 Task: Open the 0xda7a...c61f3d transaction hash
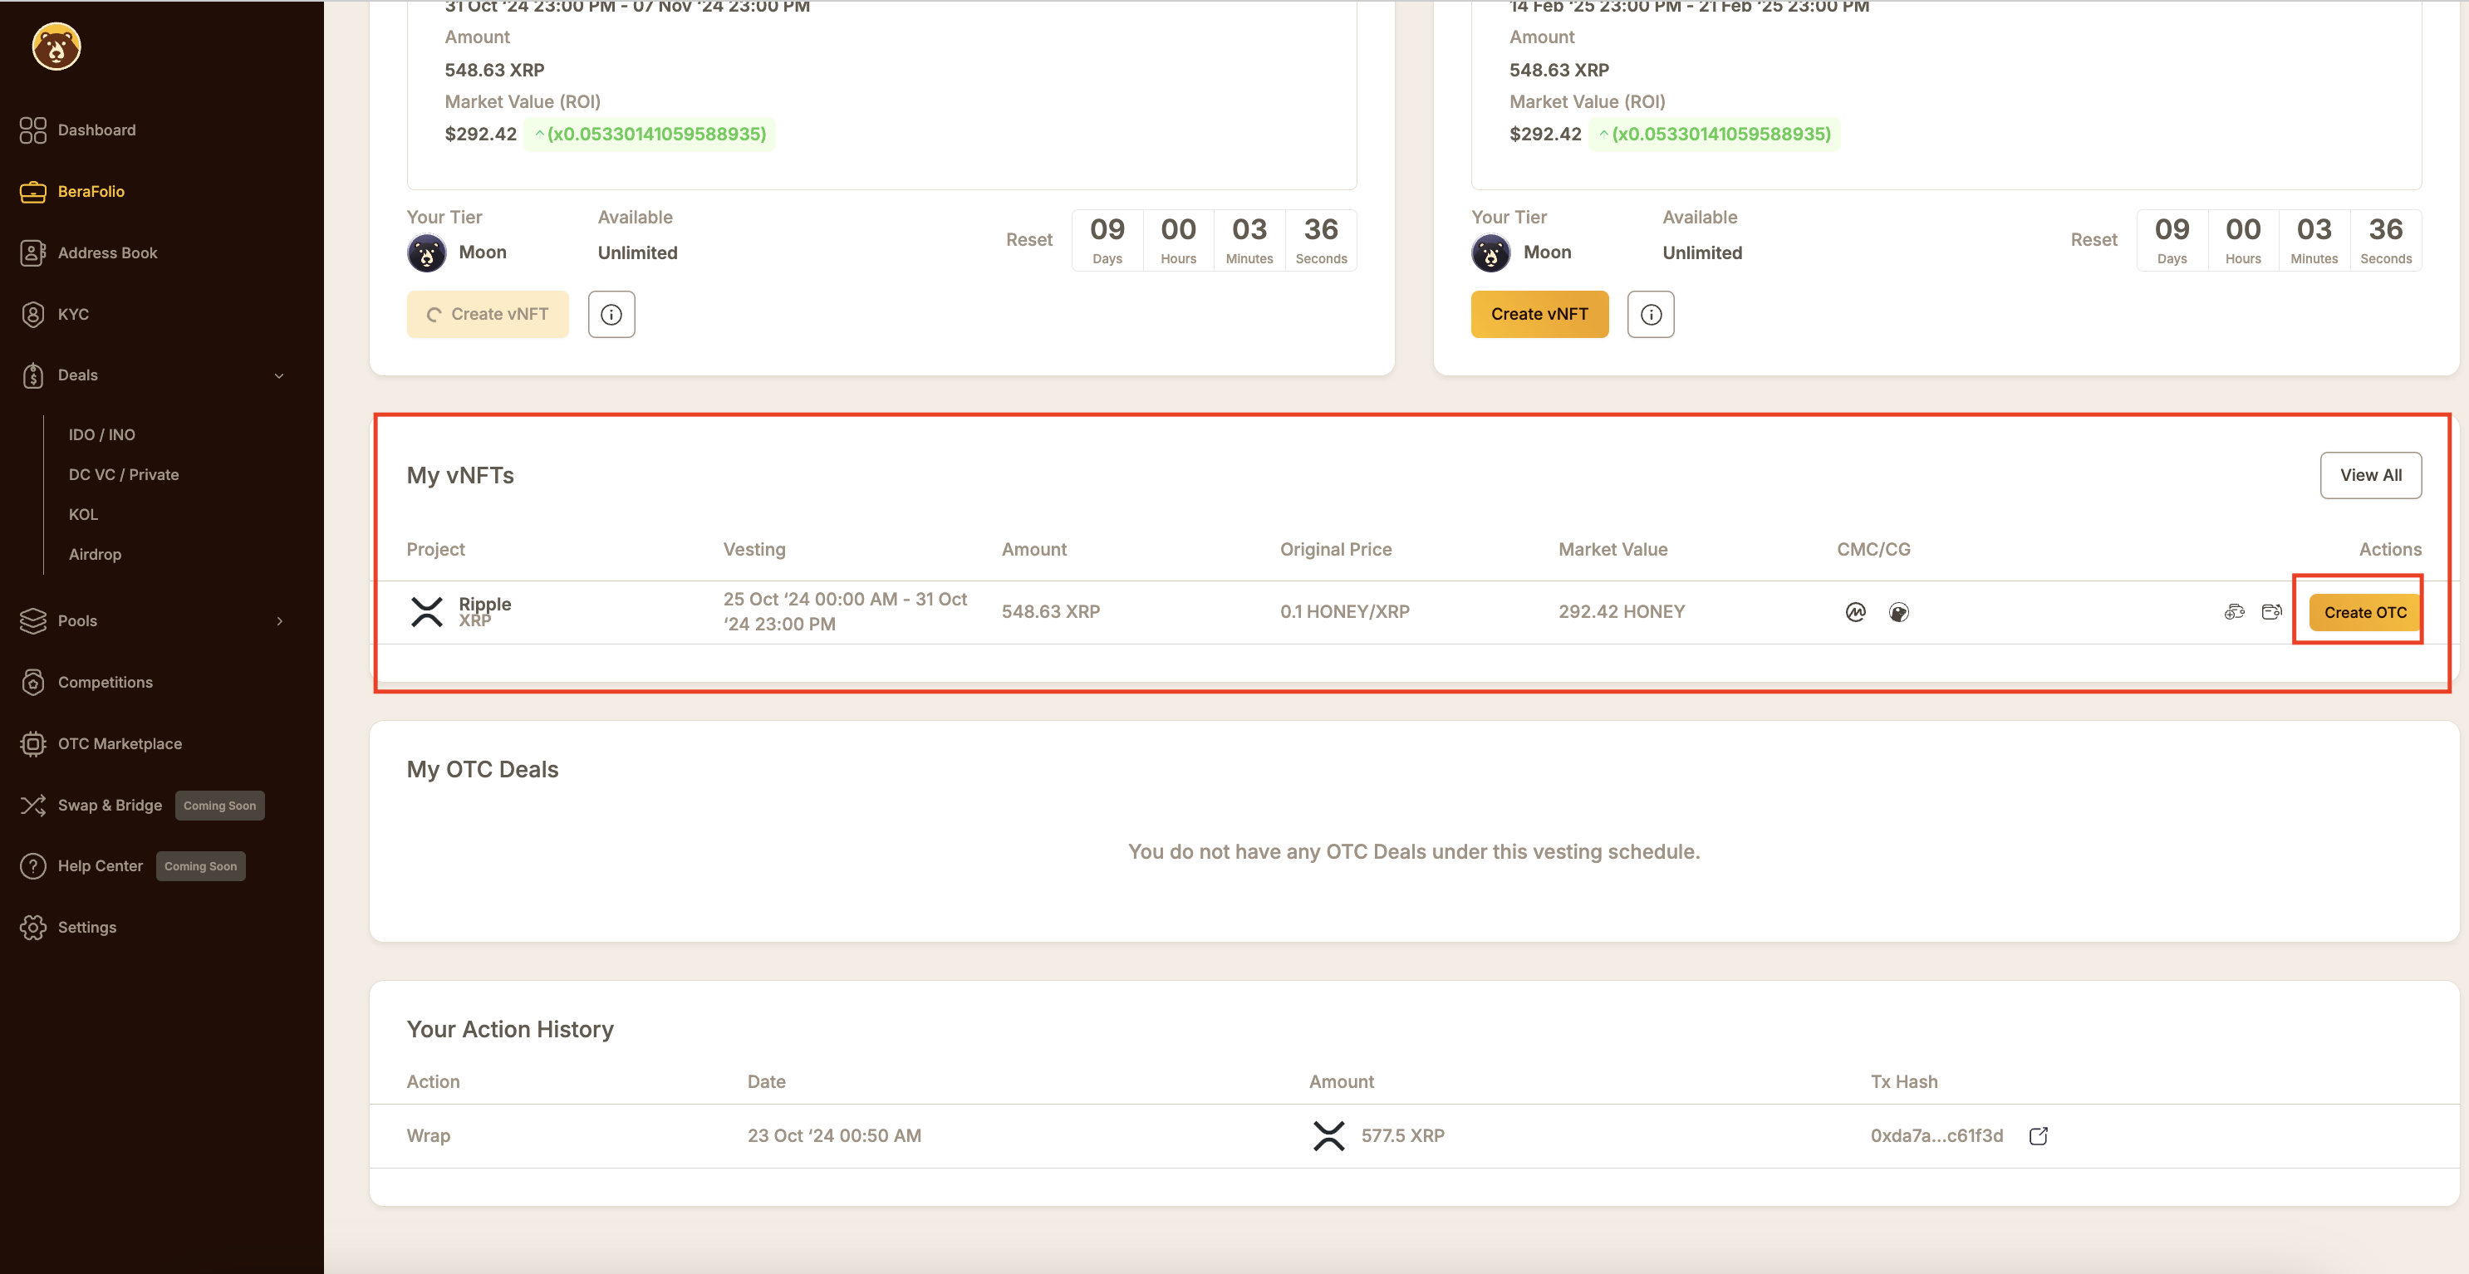point(1936,1135)
